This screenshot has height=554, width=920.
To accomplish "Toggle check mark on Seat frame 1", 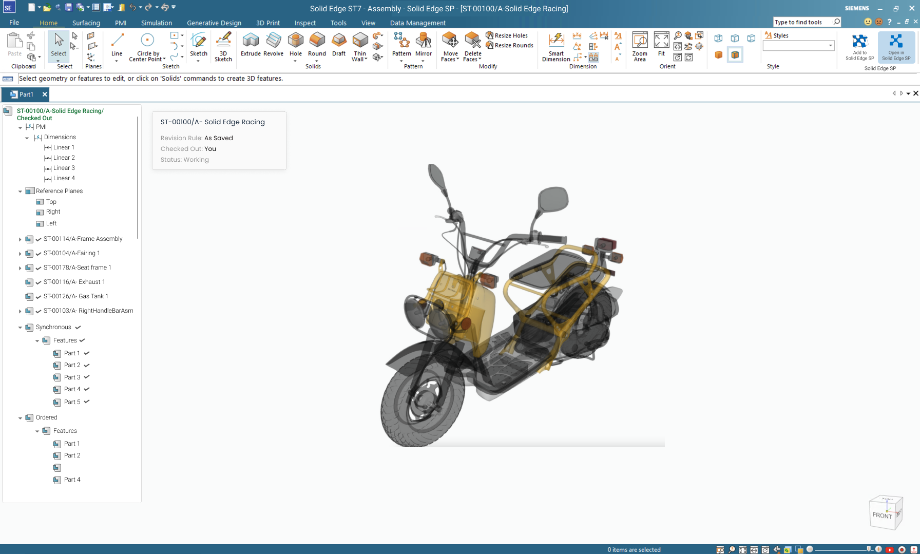I will tap(39, 268).
